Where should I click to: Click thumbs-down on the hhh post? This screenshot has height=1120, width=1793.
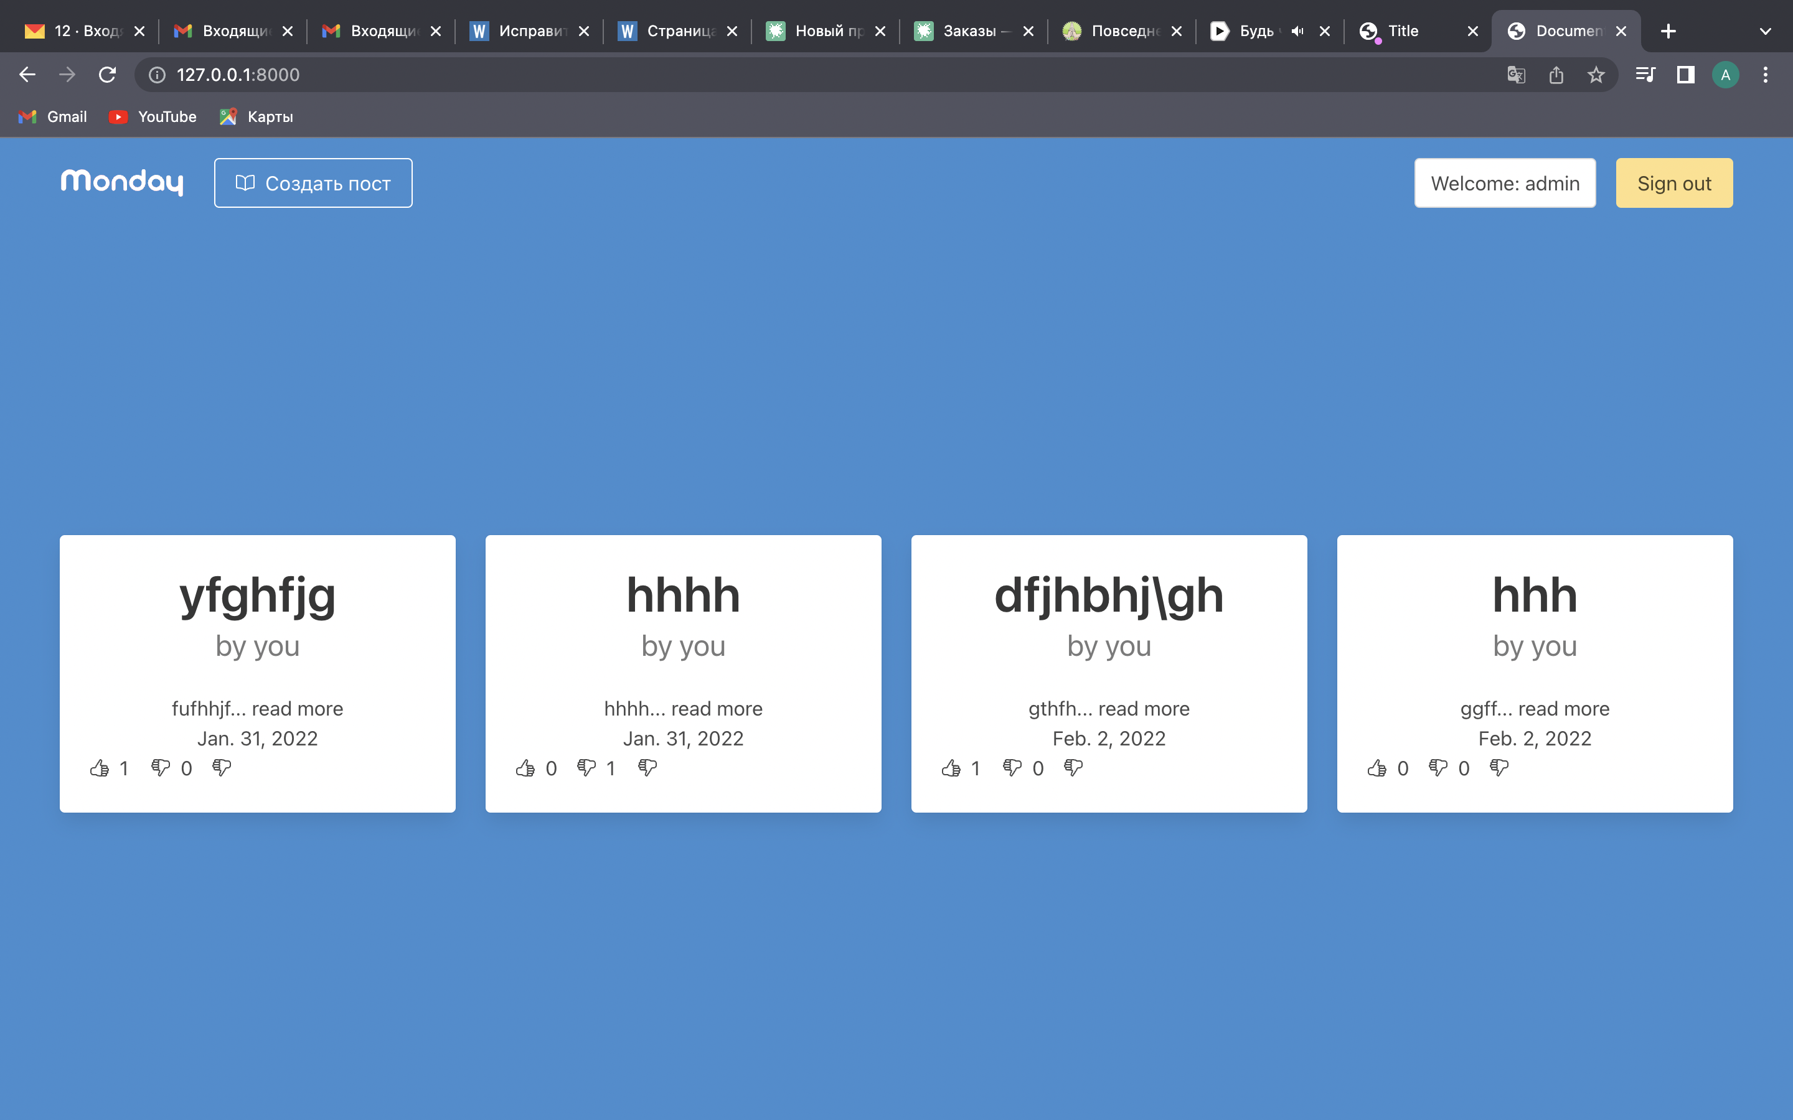[x=1438, y=768]
